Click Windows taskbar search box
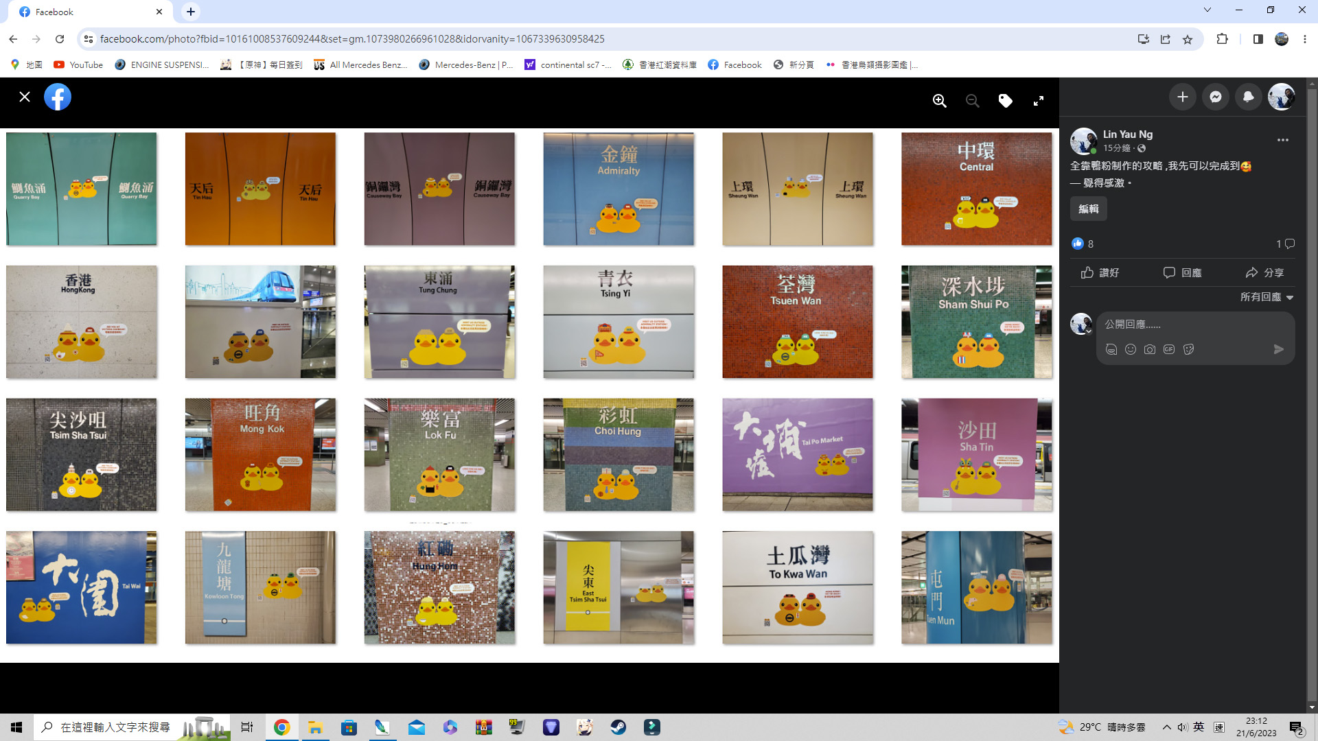Image resolution: width=1318 pixels, height=741 pixels. click(132, 727)
